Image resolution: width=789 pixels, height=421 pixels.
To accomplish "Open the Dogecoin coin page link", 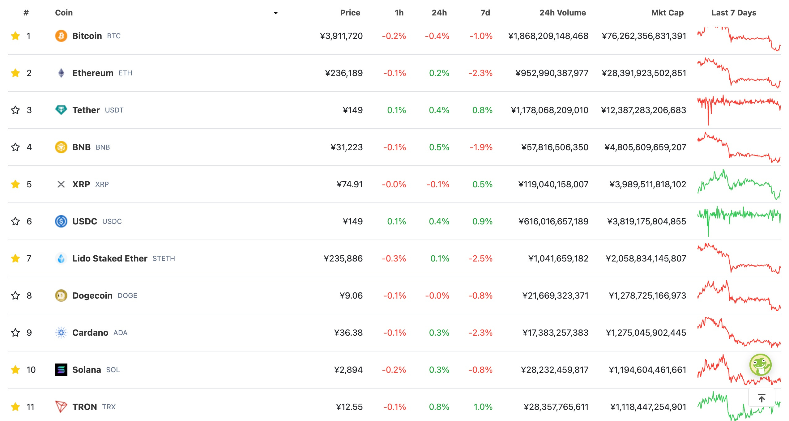I will [92, 296].
